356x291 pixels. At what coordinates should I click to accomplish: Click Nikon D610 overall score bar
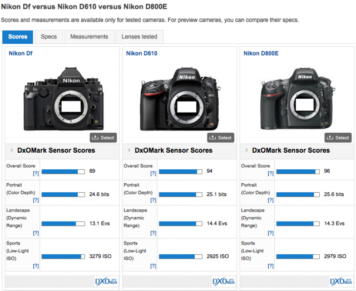click(x=181, y=172)
